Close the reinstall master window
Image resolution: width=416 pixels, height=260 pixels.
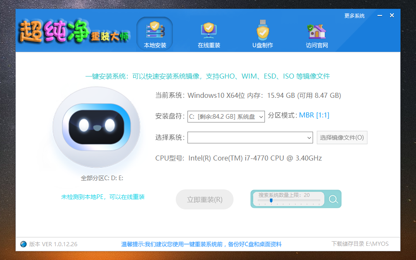392,15
